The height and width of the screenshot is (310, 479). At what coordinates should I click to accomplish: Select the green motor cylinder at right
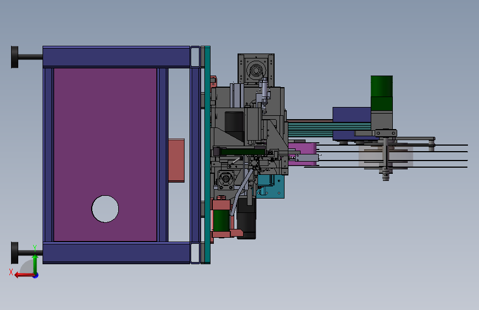tap(382, 93)
